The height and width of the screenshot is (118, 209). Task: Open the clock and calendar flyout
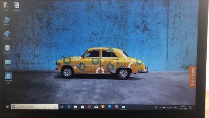(183, 108)
